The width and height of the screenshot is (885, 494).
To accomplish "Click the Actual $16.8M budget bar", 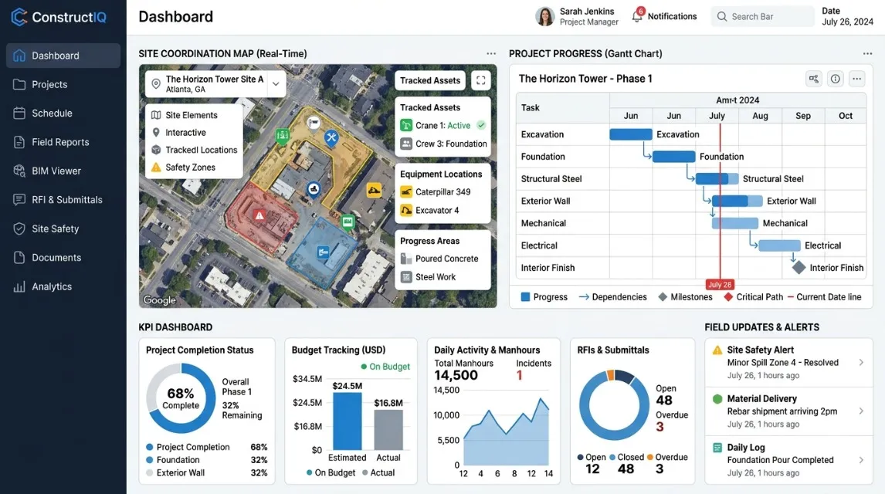I will click(388, 430).
